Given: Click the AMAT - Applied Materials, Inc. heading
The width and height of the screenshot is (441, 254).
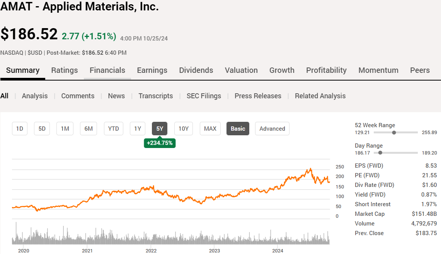Looking at the screenshot, I should tap(80, 7).
